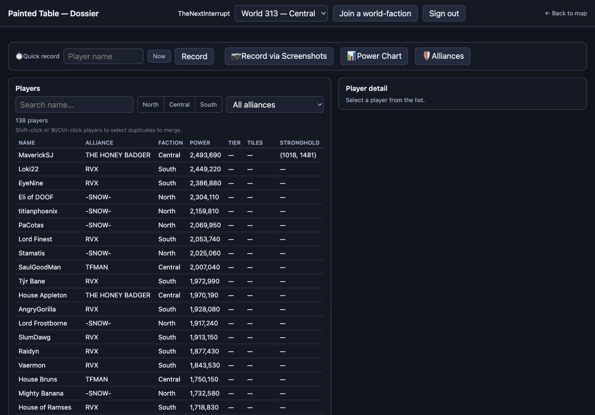Click the Join a world-faction button

[375, 14]
